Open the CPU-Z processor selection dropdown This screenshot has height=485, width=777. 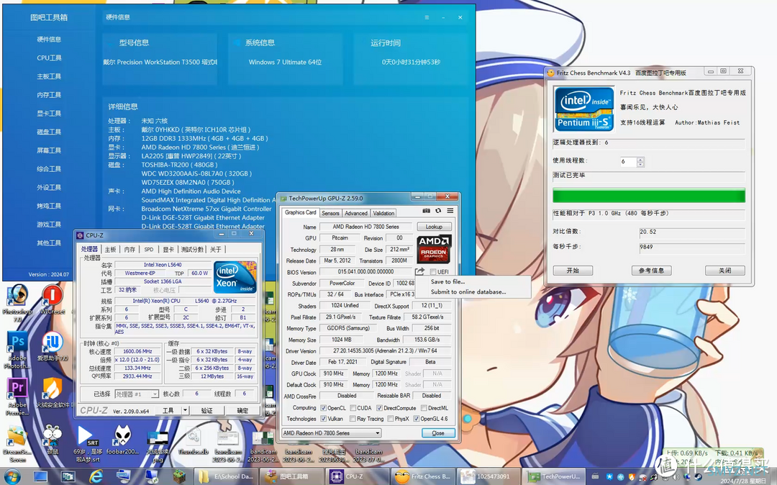(137, 394)
